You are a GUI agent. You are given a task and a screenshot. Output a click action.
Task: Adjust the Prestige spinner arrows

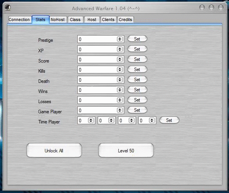tap(120, 39)
